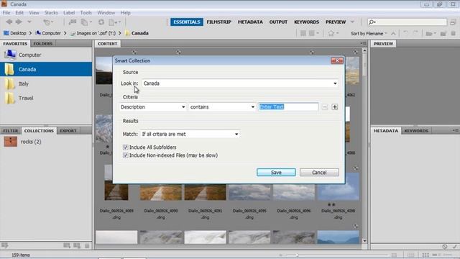Toggle Include All Subfolders checkbox

click(x=126, y=147)
